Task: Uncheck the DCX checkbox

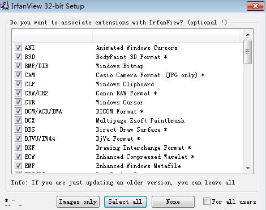Action: 18,120
